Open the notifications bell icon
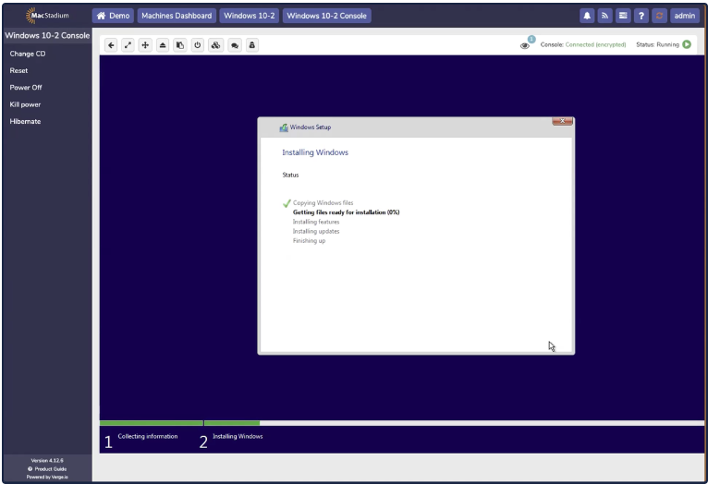 coord(587,16)
